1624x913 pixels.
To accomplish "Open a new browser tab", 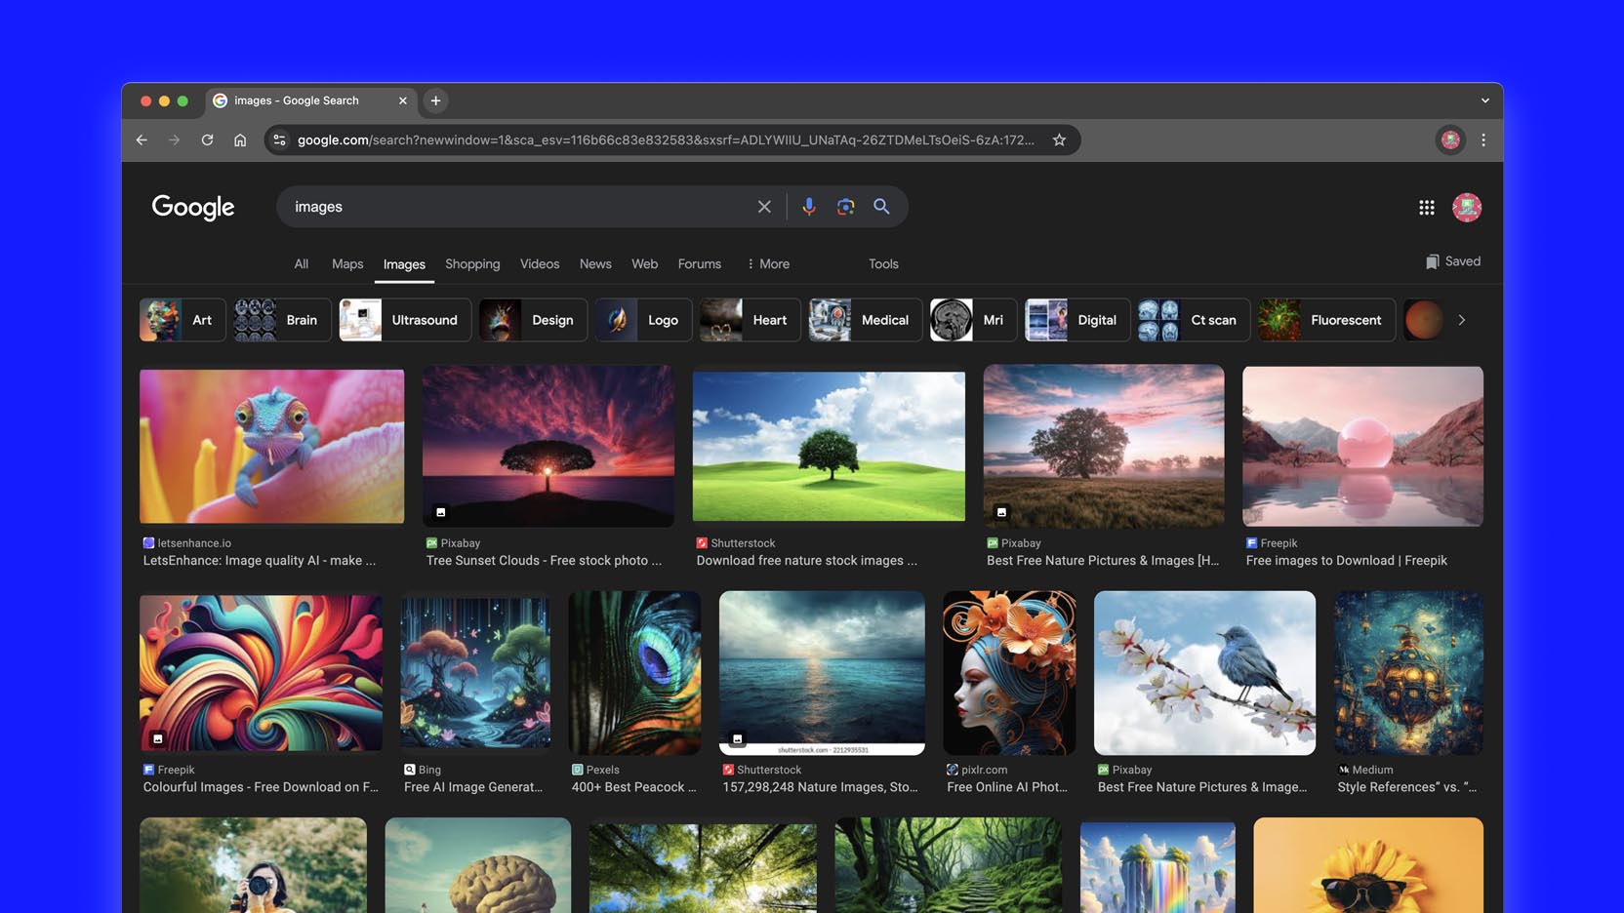I will 436,100.
